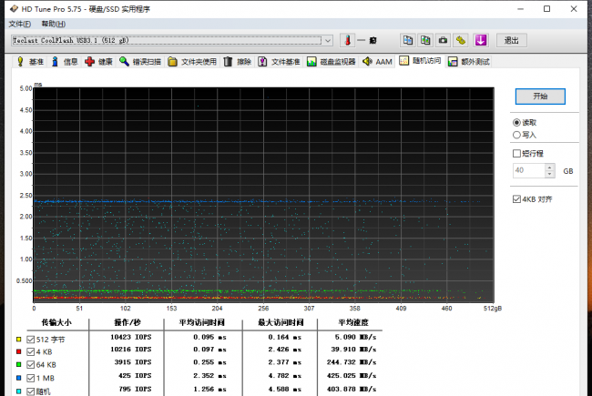This screenshot has width=592, height=396.
Task: Click the 244.732 MB/s speed value
Action: click(x=352, y=362)
